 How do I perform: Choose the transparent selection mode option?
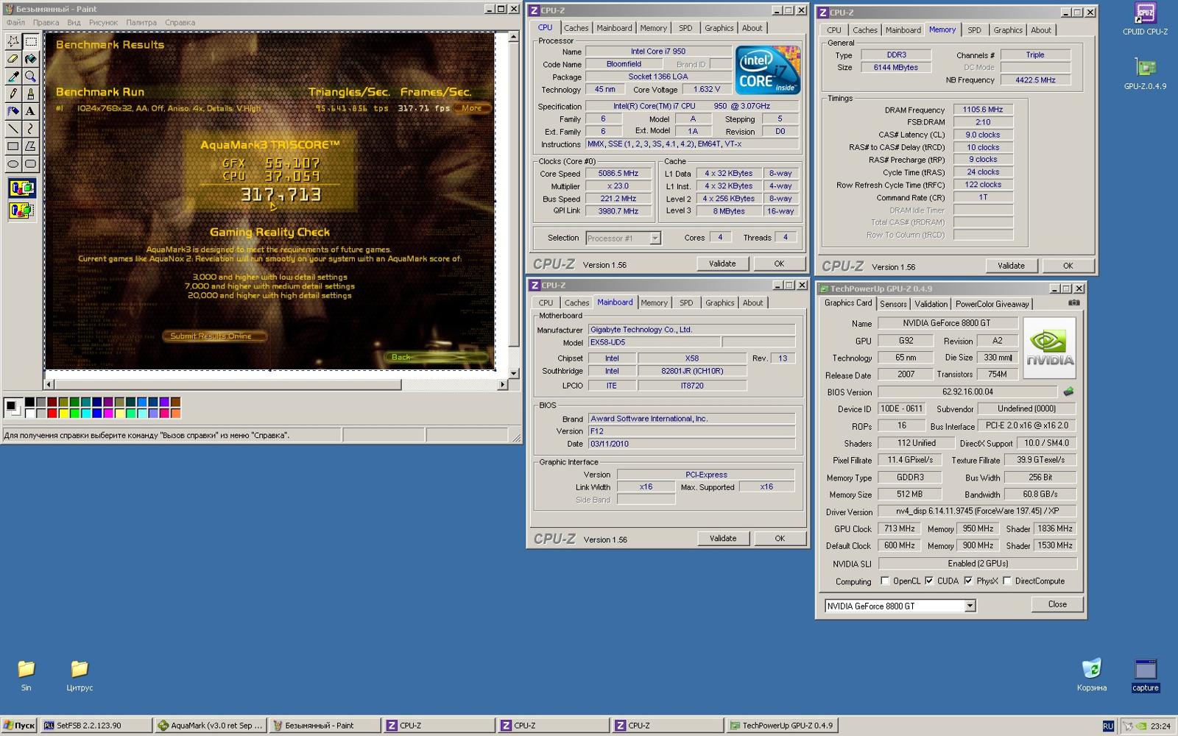21,210
